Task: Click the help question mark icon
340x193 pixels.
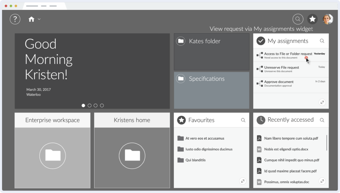Action: click(x=15, y=19)
